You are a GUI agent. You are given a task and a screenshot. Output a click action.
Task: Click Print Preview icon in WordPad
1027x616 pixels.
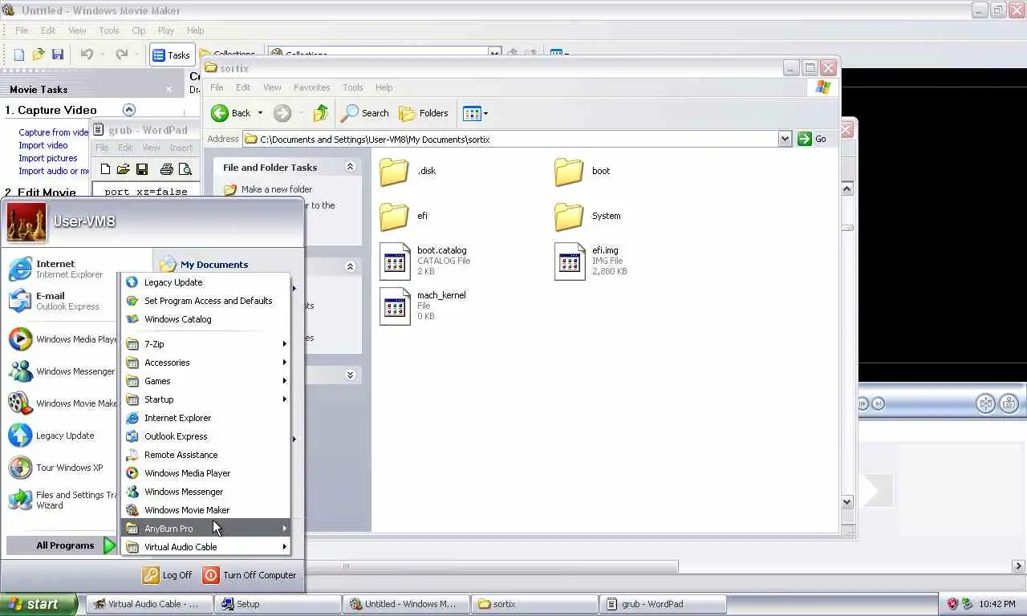pos(185,169)
